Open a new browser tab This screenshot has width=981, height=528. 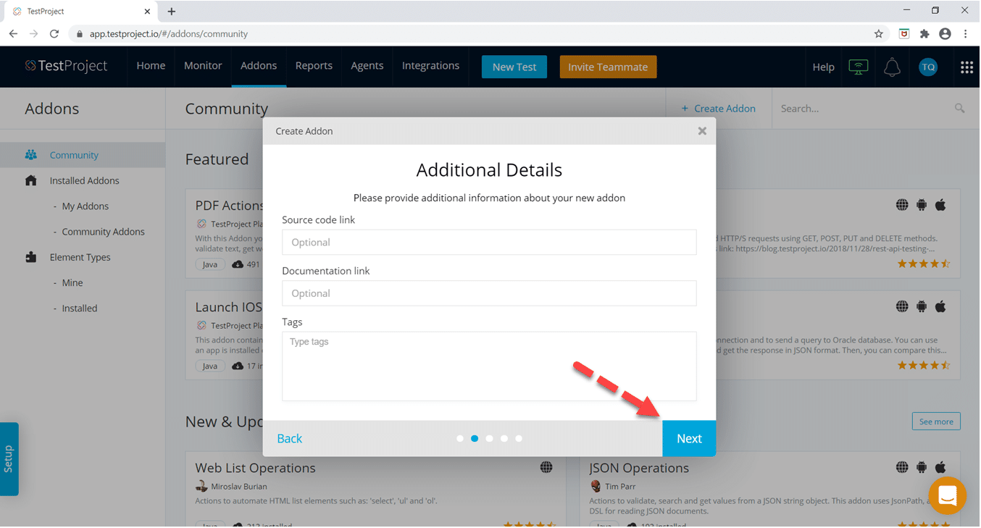(x=172, y=11)
